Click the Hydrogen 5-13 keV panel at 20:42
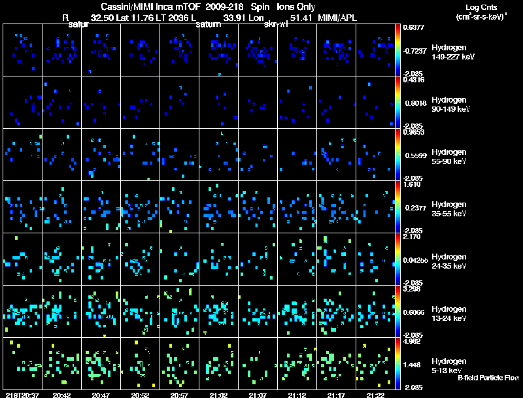This screenshot has height=398, width=523. click(x=62, y=363)
